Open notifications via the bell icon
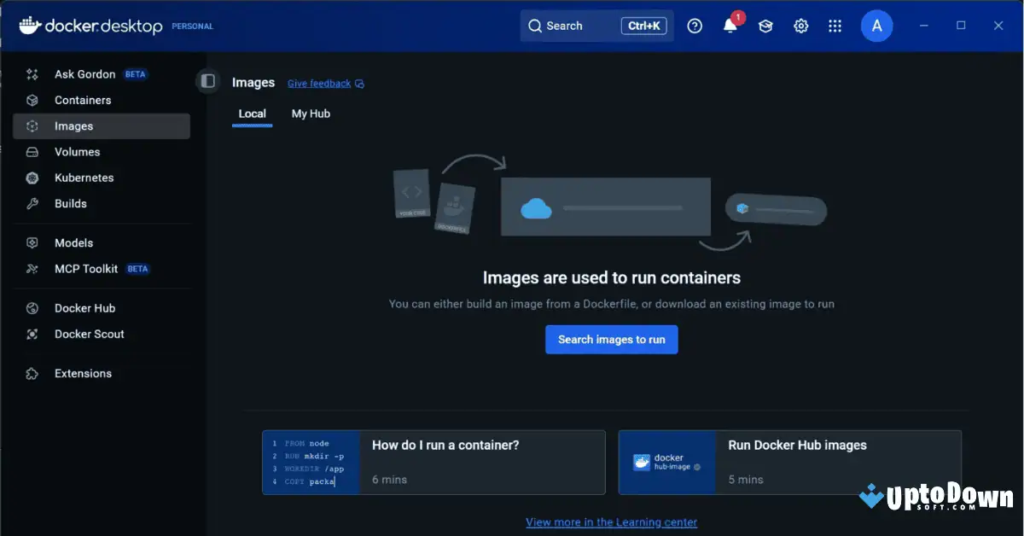Screen dimensions: 1024x536 click(x=730, y=26)
